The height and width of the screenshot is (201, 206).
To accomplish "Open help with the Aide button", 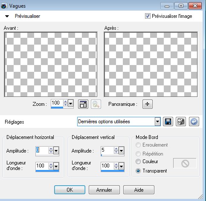I will point(139,190).
